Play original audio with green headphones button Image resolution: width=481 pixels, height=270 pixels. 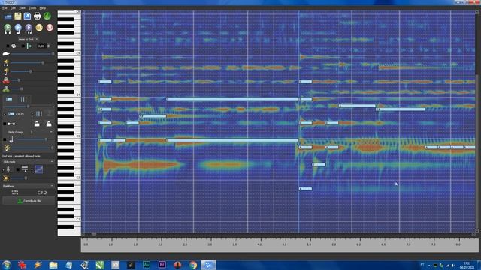8,28
